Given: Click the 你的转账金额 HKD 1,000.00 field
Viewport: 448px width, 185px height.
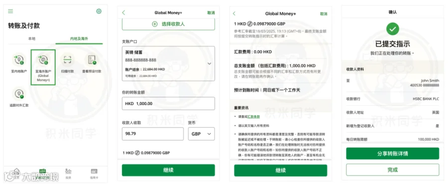Looking at the screenshot, I should pos(168,104).
